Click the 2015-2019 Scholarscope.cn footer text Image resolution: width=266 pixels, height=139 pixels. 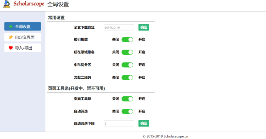pyautogui.click(x=166, y=136)
